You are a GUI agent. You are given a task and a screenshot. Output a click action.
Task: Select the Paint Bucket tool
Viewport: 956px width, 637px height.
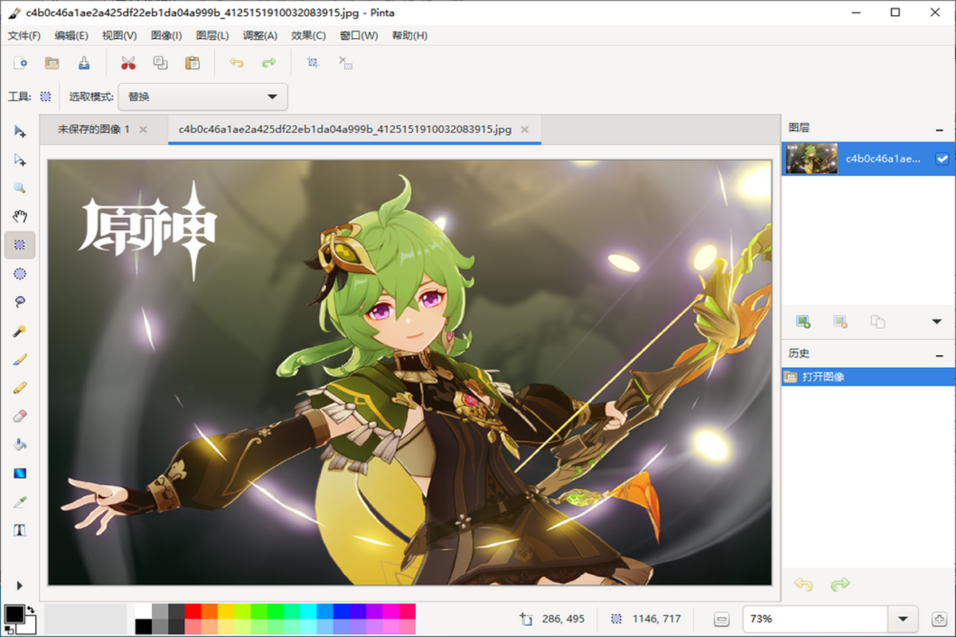(x=20, y=444)
